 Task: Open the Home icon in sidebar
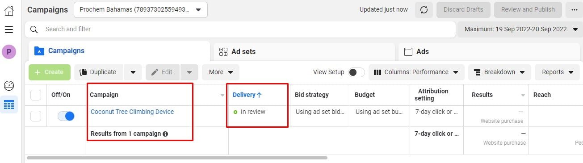point(9,10)
